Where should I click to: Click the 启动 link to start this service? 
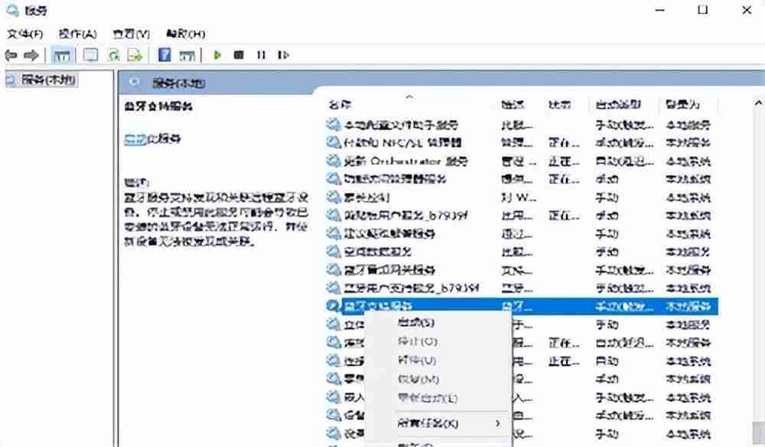(x=135, y=139)
